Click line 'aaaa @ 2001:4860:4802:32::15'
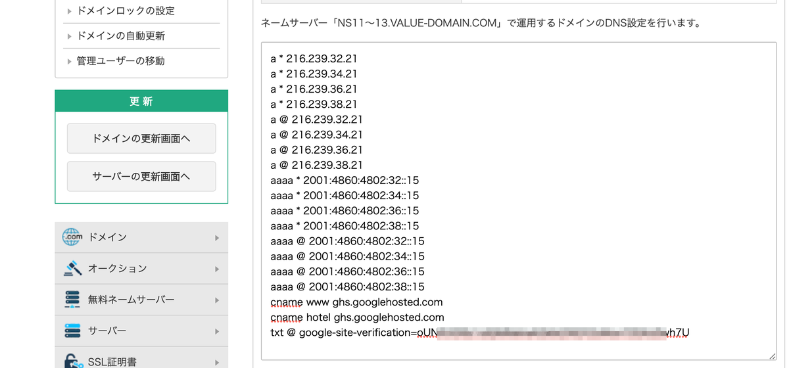Screen dimensions: 789x368 (347, 241)
